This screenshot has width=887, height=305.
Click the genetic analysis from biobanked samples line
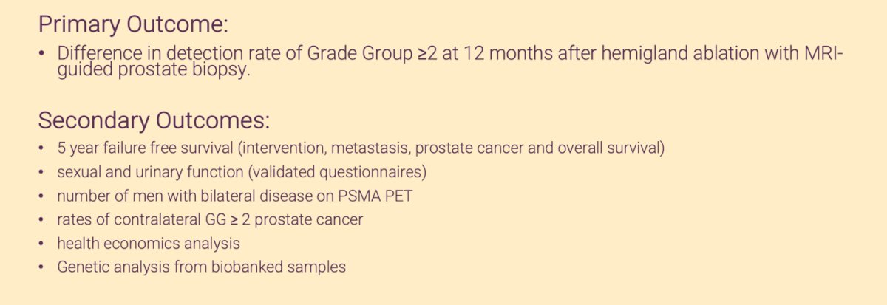(201, 267)
